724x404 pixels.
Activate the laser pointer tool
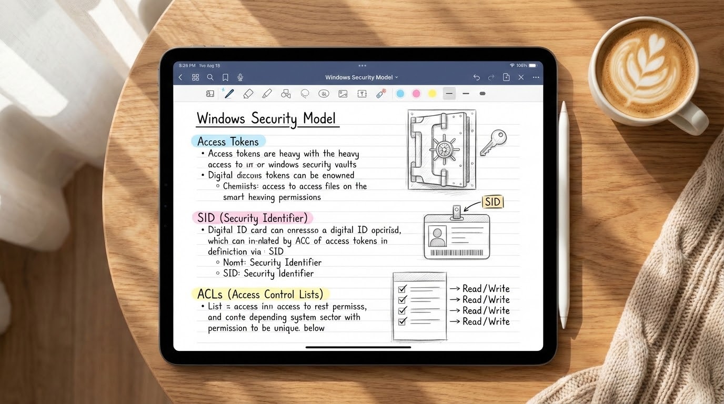point(381,94)
